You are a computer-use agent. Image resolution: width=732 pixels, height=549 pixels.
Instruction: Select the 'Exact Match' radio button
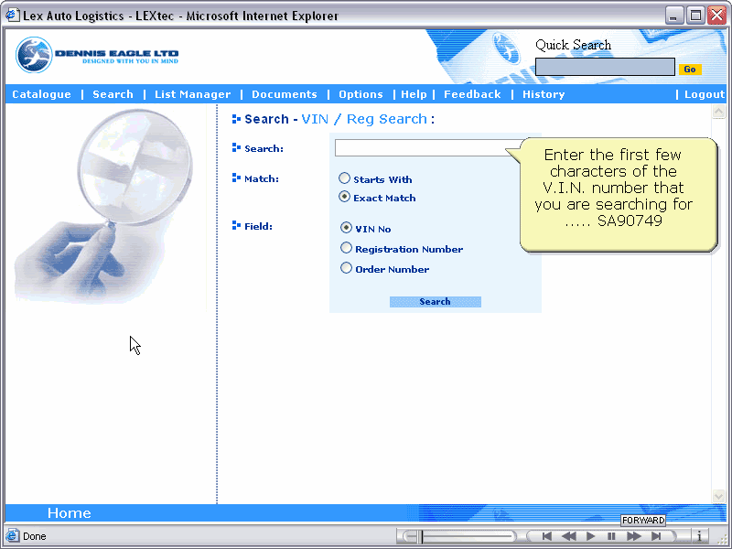[x=345, y=197]
